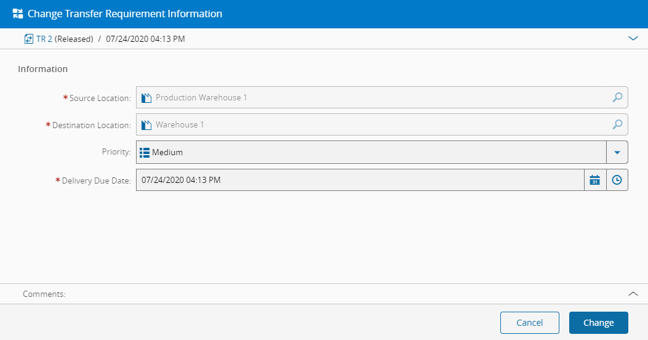Screen dimensions: 648x340
Task: Expand the Priority dropdown arrow
Action: coord(617,152)
